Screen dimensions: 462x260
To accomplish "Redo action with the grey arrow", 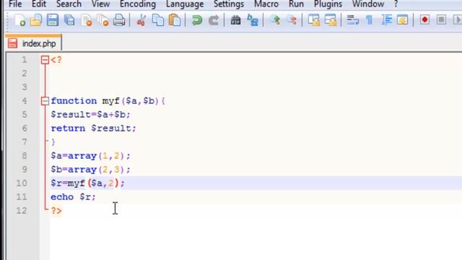I will coord(214,20).
